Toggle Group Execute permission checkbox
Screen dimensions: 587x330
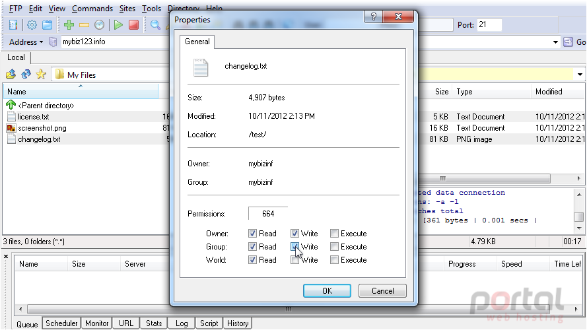coord(334,247)
